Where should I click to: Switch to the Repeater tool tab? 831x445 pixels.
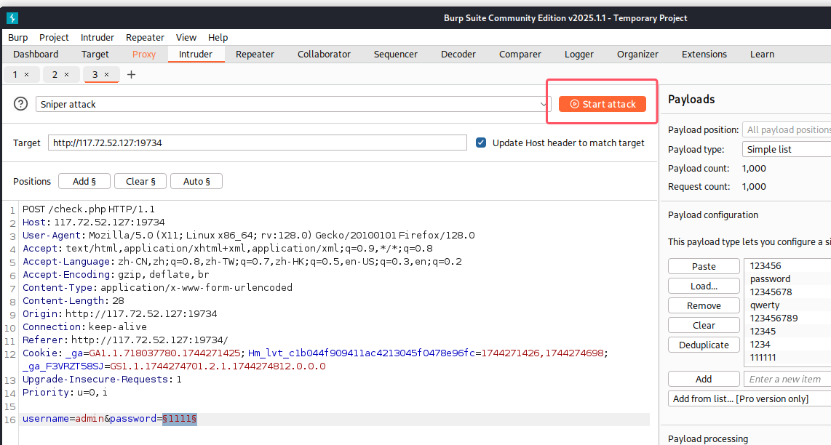pyautogui.click(x=255, y=54)
